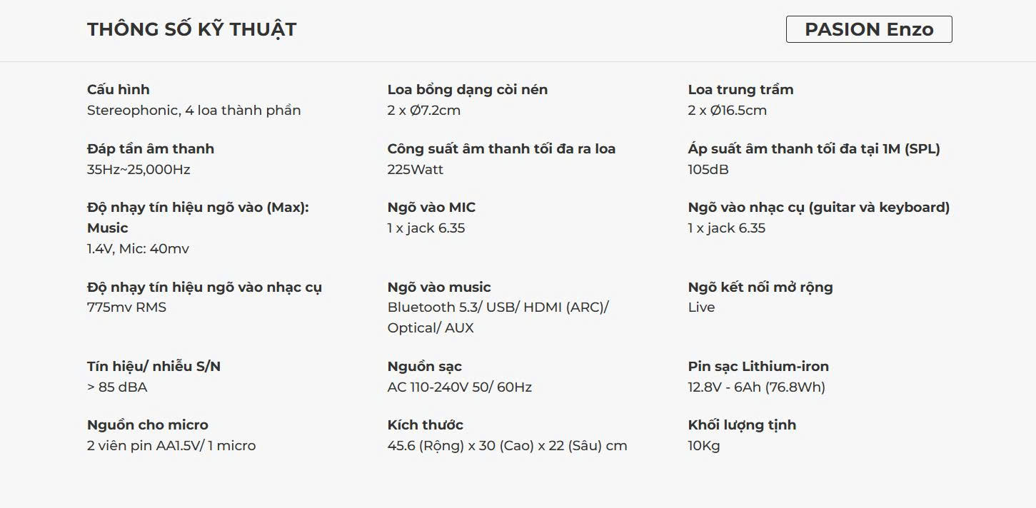Viewport: 1036px width, 508px height.
Task: Click the Tín hiệu/ nhiễu S/N label
Action: pyautogui.click(x=154, y=366)
